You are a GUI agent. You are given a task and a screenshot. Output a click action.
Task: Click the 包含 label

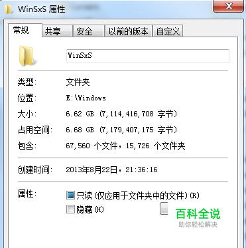pos(27,146)
